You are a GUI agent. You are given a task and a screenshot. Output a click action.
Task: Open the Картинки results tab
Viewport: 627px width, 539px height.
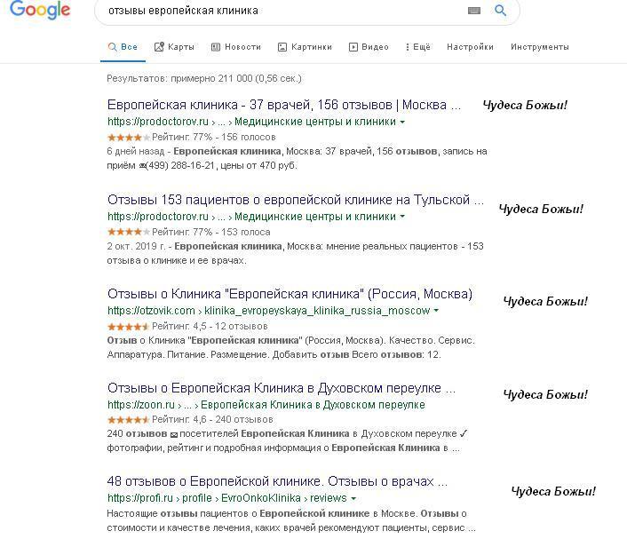pyautogui.click(x=305, y=47)
